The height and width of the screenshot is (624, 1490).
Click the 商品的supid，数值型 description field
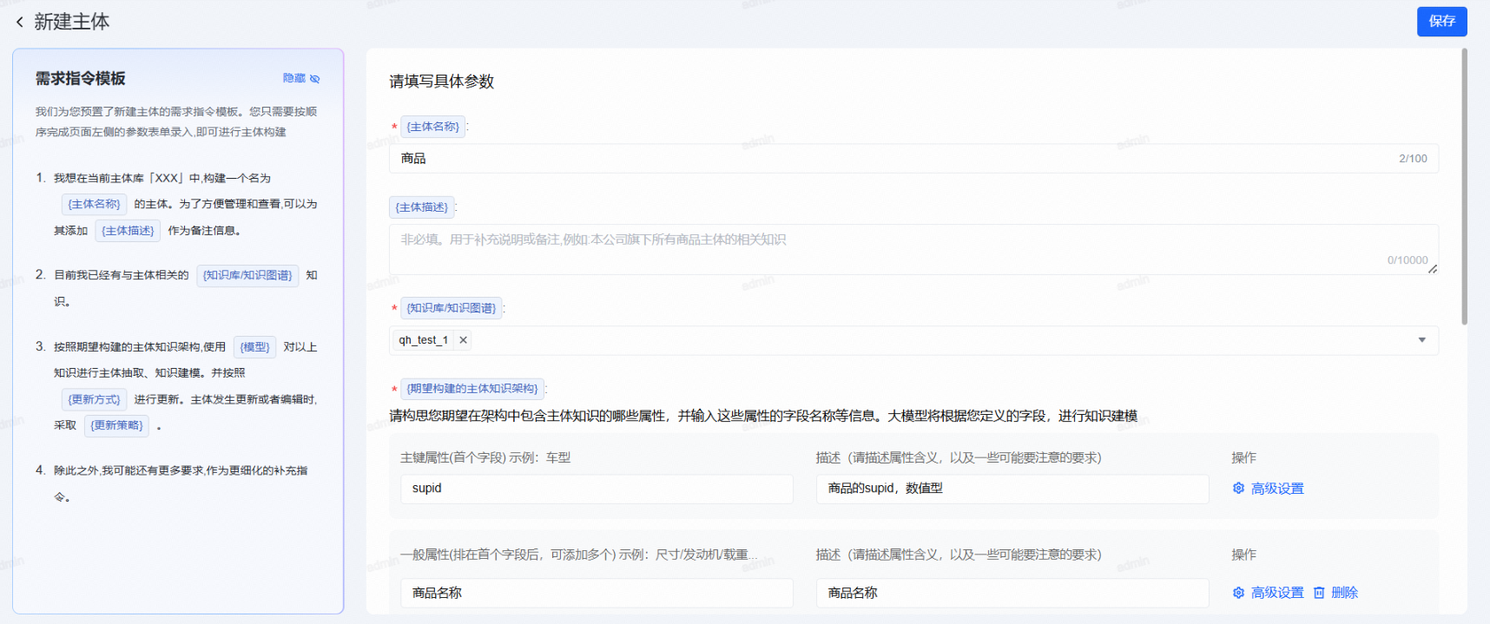click(1012, 489)
